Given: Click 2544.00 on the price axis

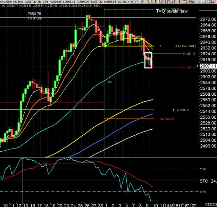Looking at the screenshot, I should (208, 111).
